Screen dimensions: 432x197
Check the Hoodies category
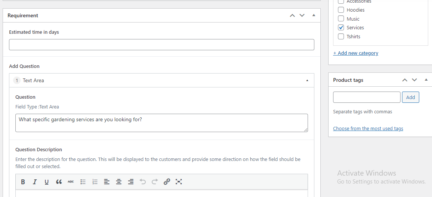[x=341, y=10]
